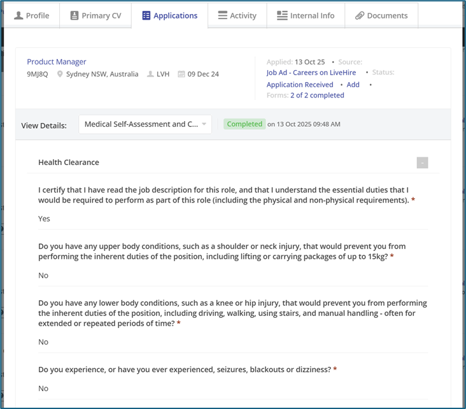Click the Documents paperclip icon
The height and width of the screenshot is (409, 466).
pyautogui.click(x=360, y=15)
